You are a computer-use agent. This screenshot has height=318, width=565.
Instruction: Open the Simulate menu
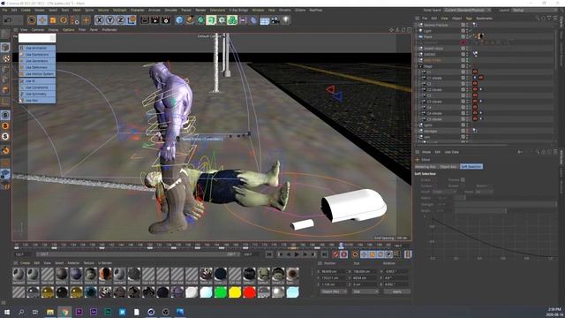point(170,10)
